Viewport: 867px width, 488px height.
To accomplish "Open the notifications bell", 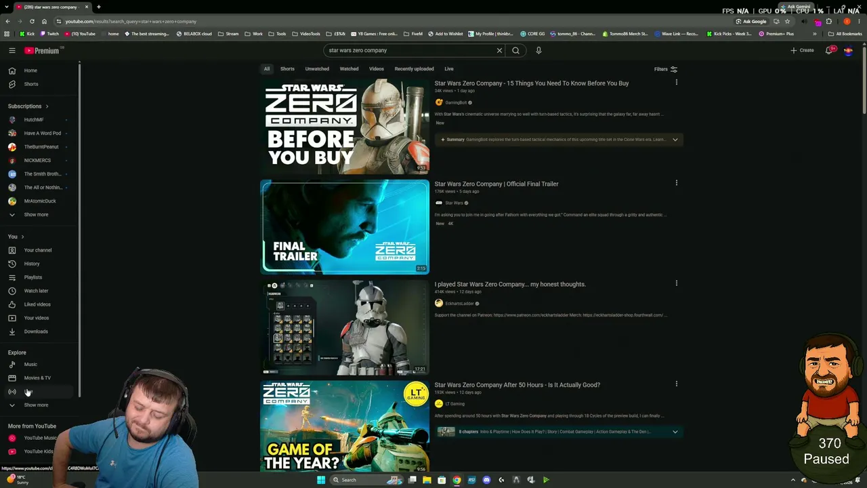I will 829,50.
